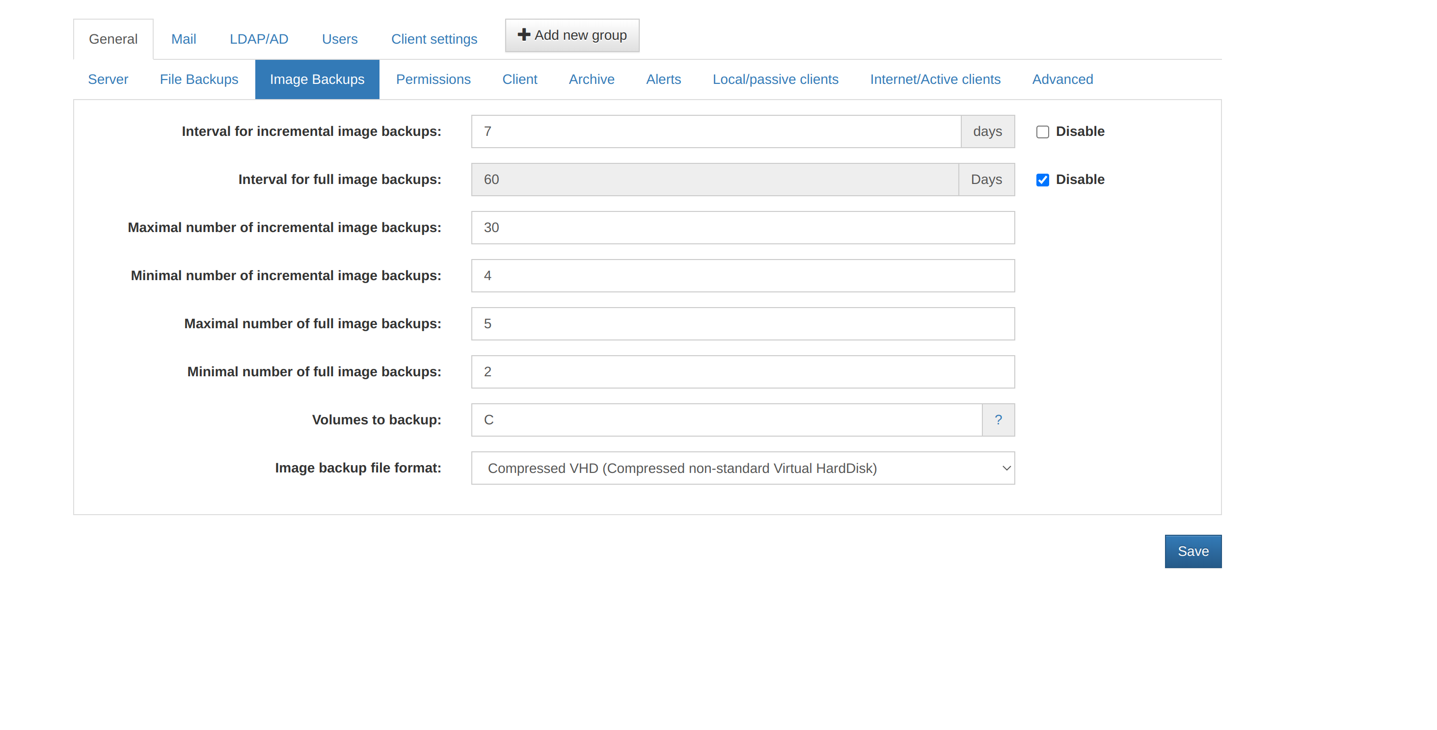
Task: Open the LDAP/AD tab
Action: point(258,39)
